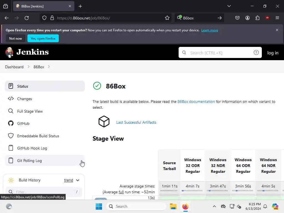Click Windows 64 ODR Regular stage header

pos(243,166)
